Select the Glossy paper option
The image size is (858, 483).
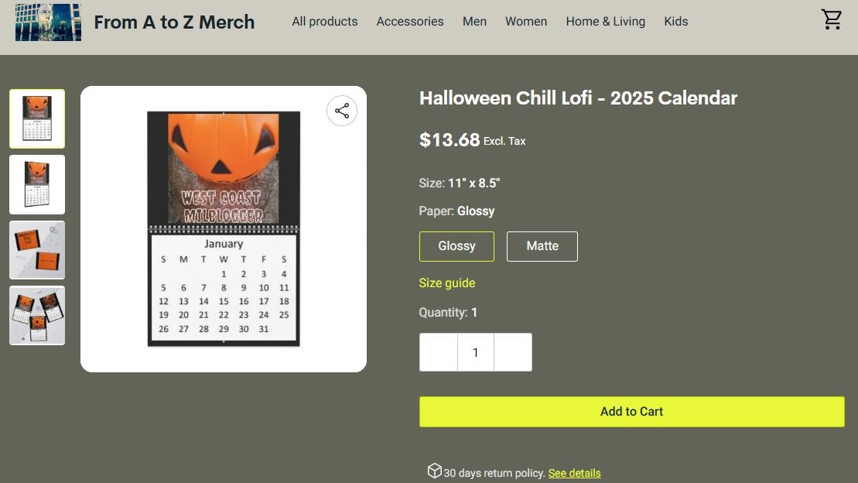(456, 246)
